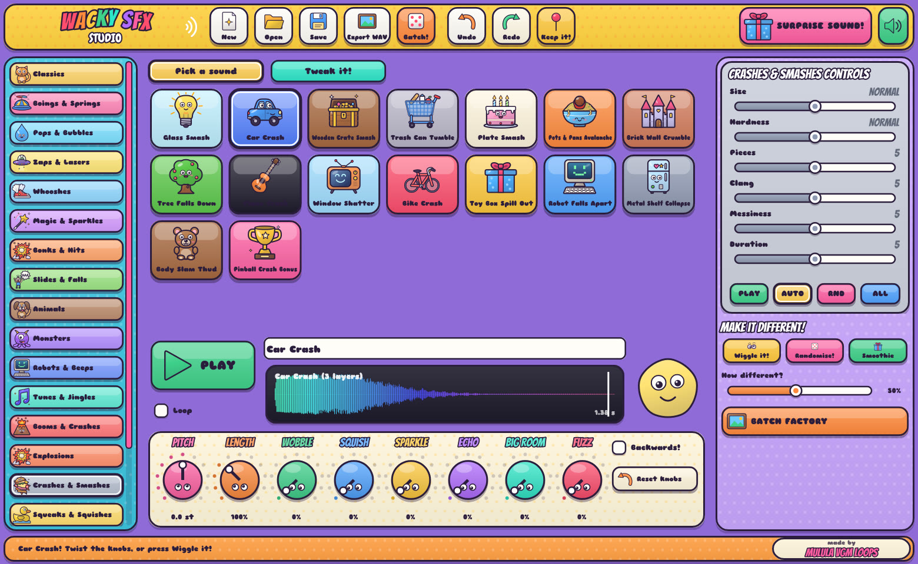Toggle the speaker volume icon at top right
Screen dimensions: 918x564
pos(893,26)
